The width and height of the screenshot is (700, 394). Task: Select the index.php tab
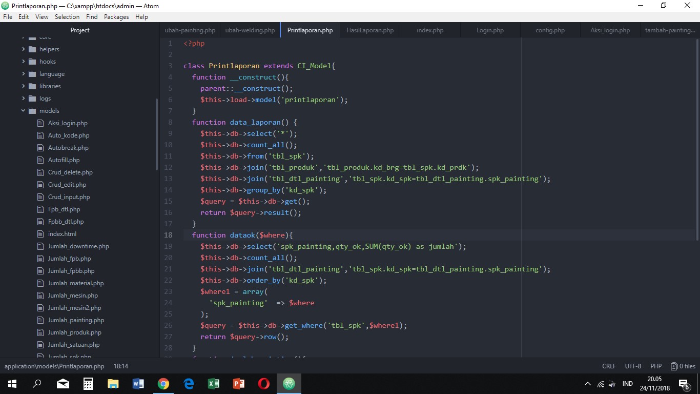[x=429, y=30]
